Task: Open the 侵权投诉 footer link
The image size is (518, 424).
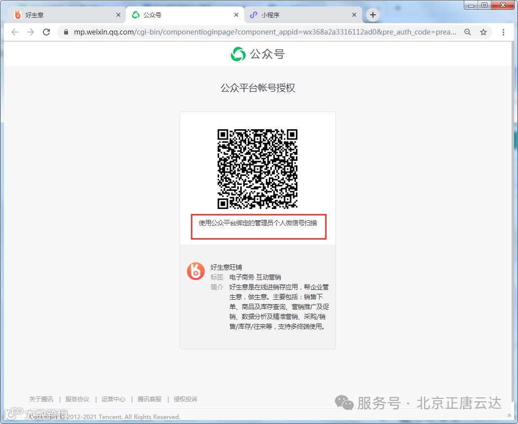Action: click(x=185, y=399)
